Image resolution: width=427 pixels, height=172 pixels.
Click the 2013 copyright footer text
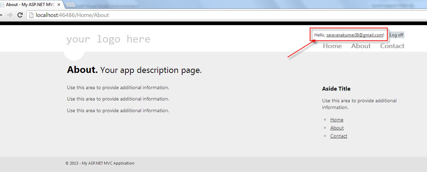pos(100,163)
